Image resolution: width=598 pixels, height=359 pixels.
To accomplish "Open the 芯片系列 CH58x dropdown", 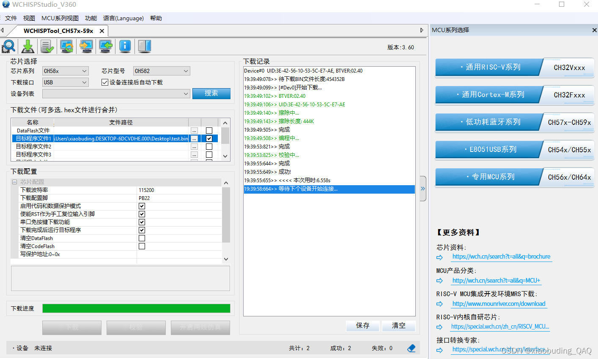I will [x=66, y=71].
